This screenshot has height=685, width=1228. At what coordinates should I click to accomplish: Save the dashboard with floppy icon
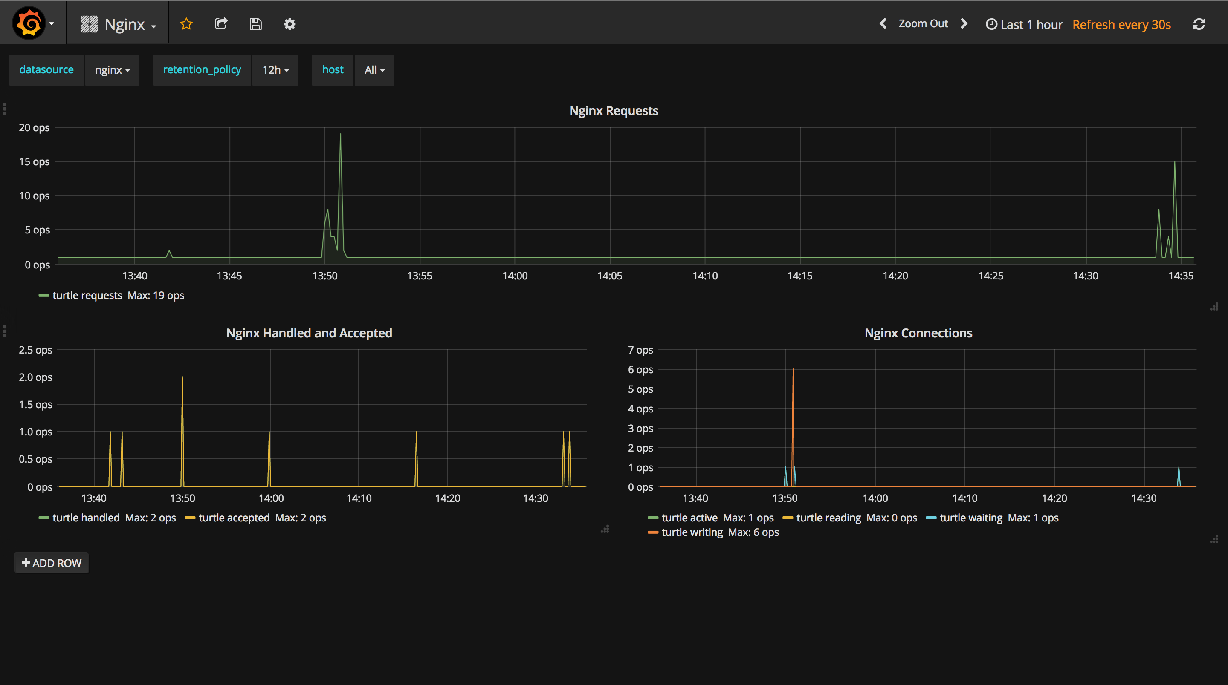click(x=255, y=24)
